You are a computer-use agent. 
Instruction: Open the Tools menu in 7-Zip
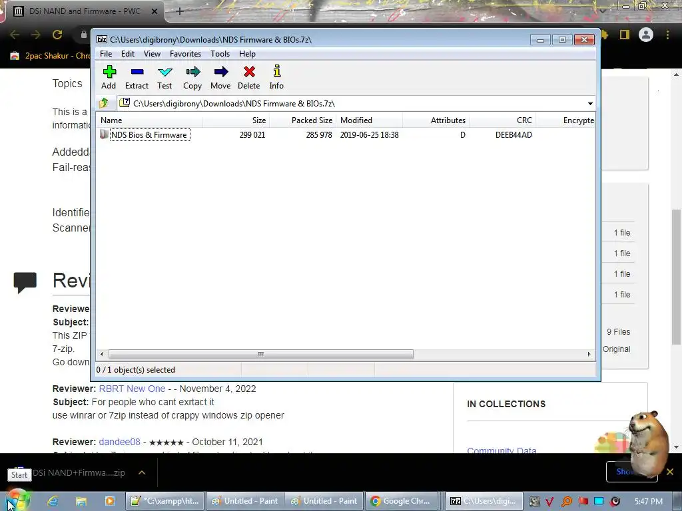click(x=220, y=54)
